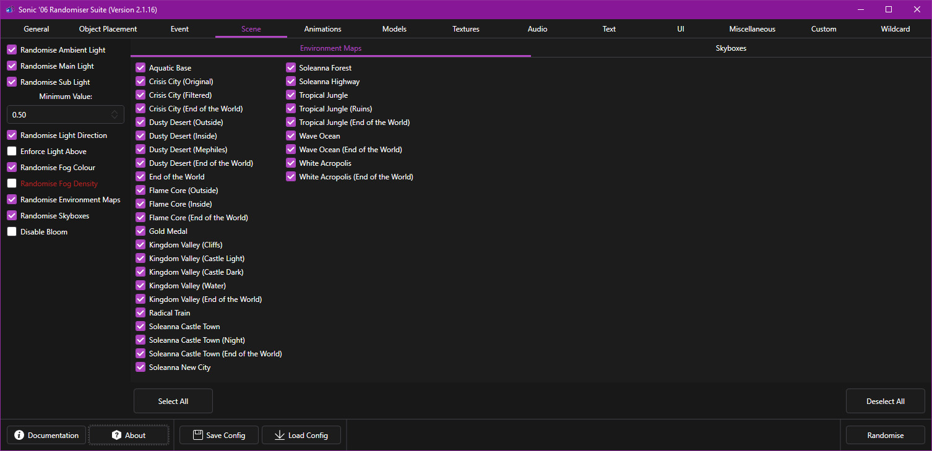932x451 pixels.
Task: Click the Save Config floppy disk icon
Action: (x=198, y=435)
